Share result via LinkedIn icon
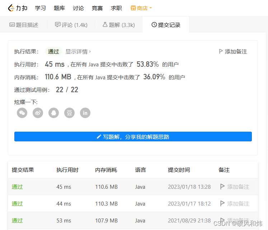The height and width of the screenshot is (230, 268). (x=85, y=113)
